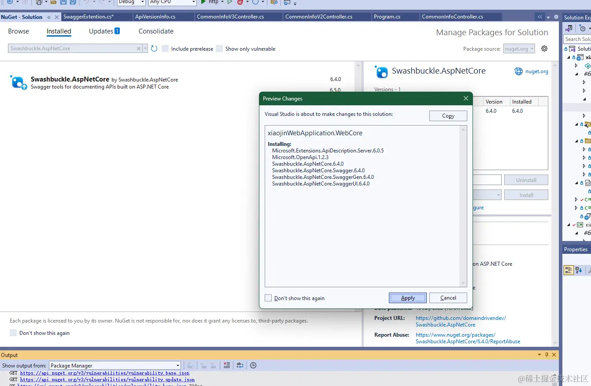Refresh the NuGet package list
Image resolution: width=591 pixels, height=386 pixels.
click(x=154, y=48)
